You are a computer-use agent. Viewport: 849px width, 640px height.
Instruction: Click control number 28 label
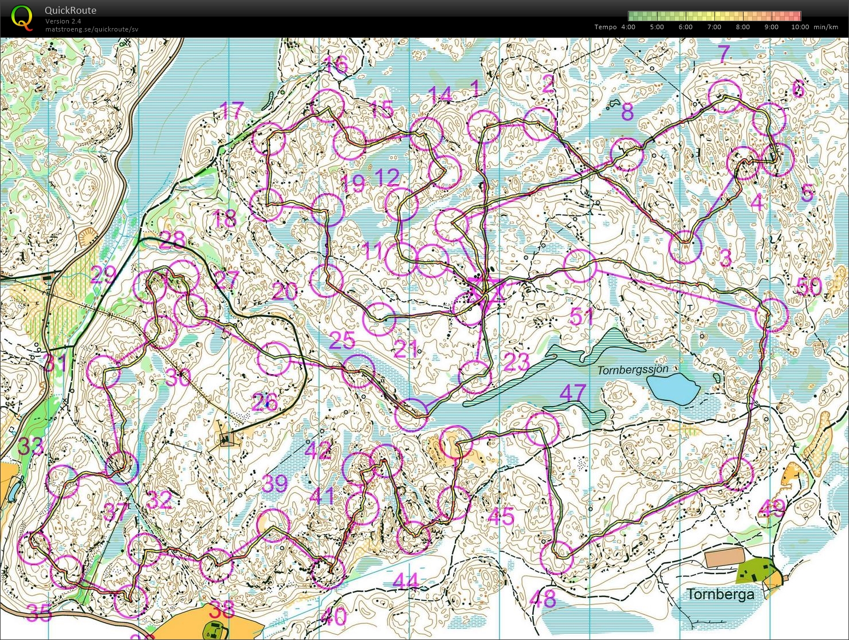pyautogui.click(x=172, y=240)
